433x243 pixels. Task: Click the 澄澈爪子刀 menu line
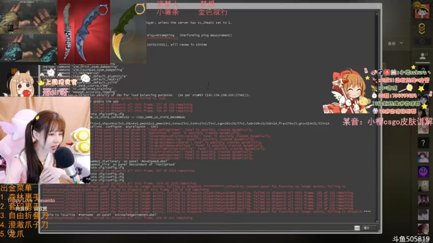24,225
